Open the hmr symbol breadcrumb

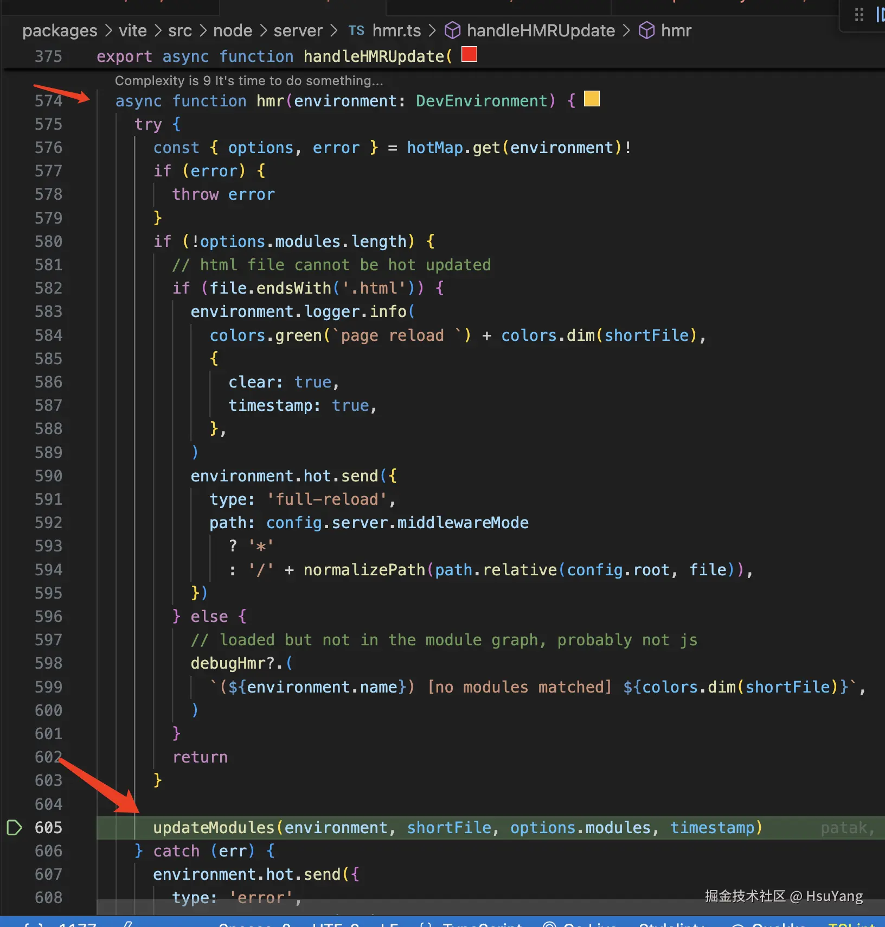[676, 30]
